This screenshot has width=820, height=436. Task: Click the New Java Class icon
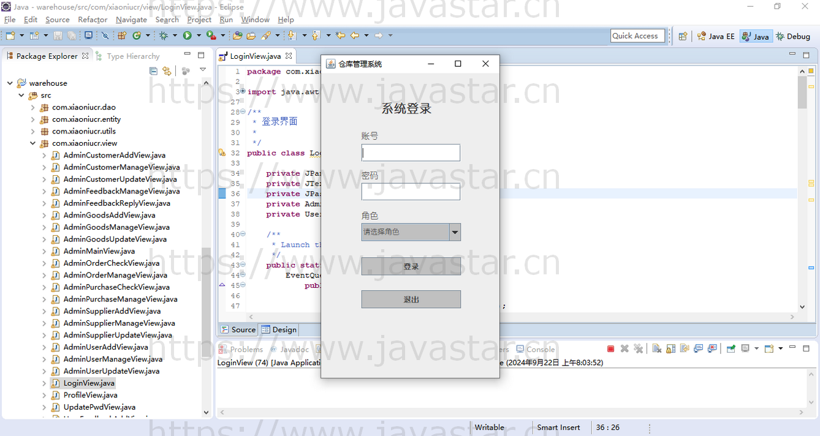point(137,36)
